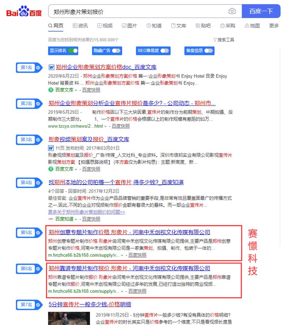Open 百度快照 under first result
This screenshot has width=283, height=325.
(91, 90)
